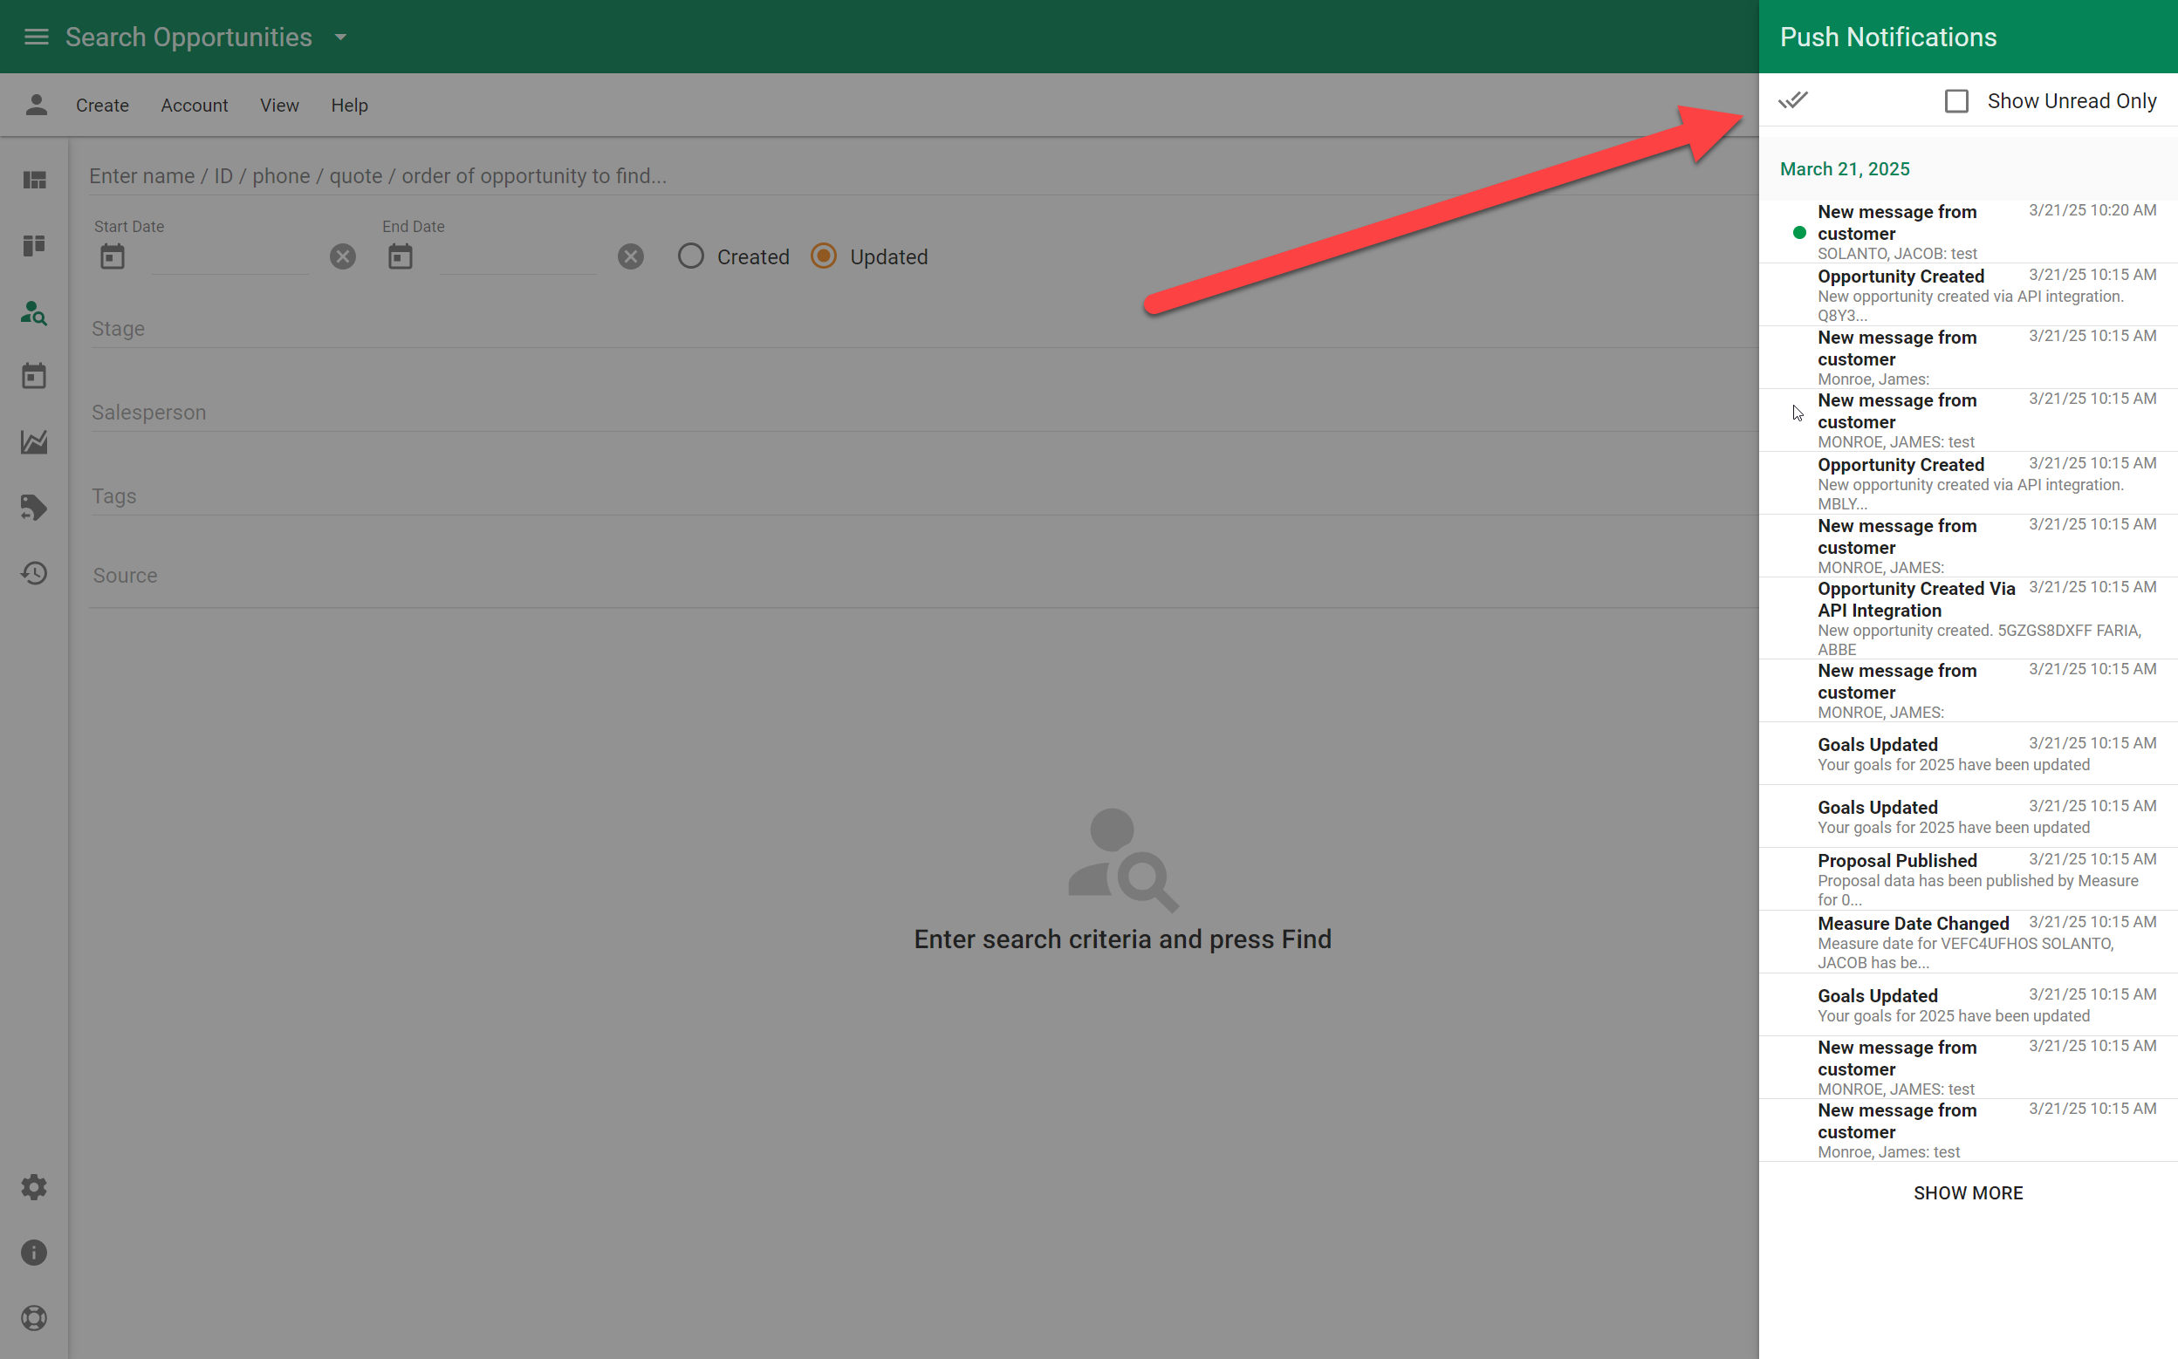Select the search opportunities person icon
2178x1359 pixels.
click(x=34, y=313)
